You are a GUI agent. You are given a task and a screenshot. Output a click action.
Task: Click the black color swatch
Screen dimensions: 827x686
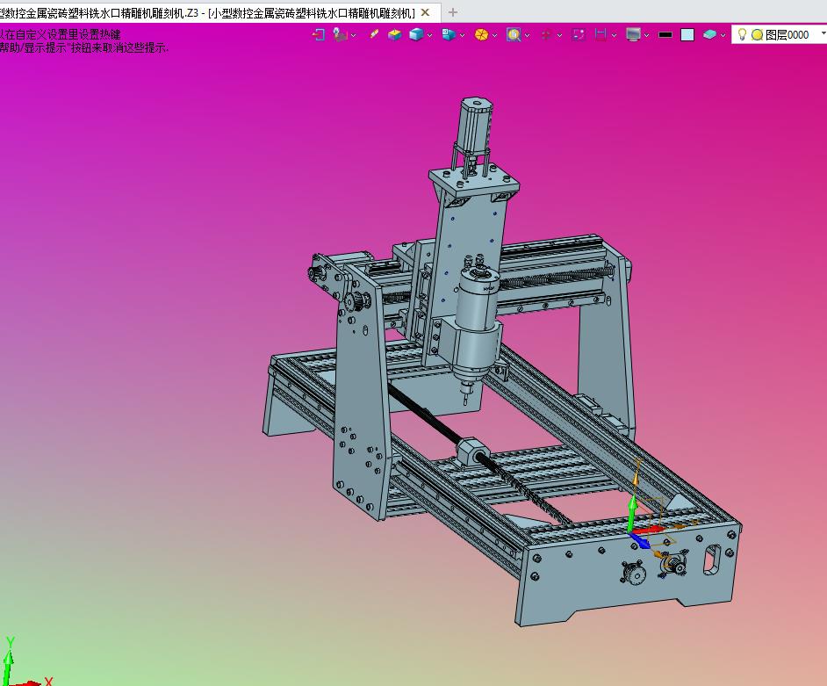click(665, 35)
